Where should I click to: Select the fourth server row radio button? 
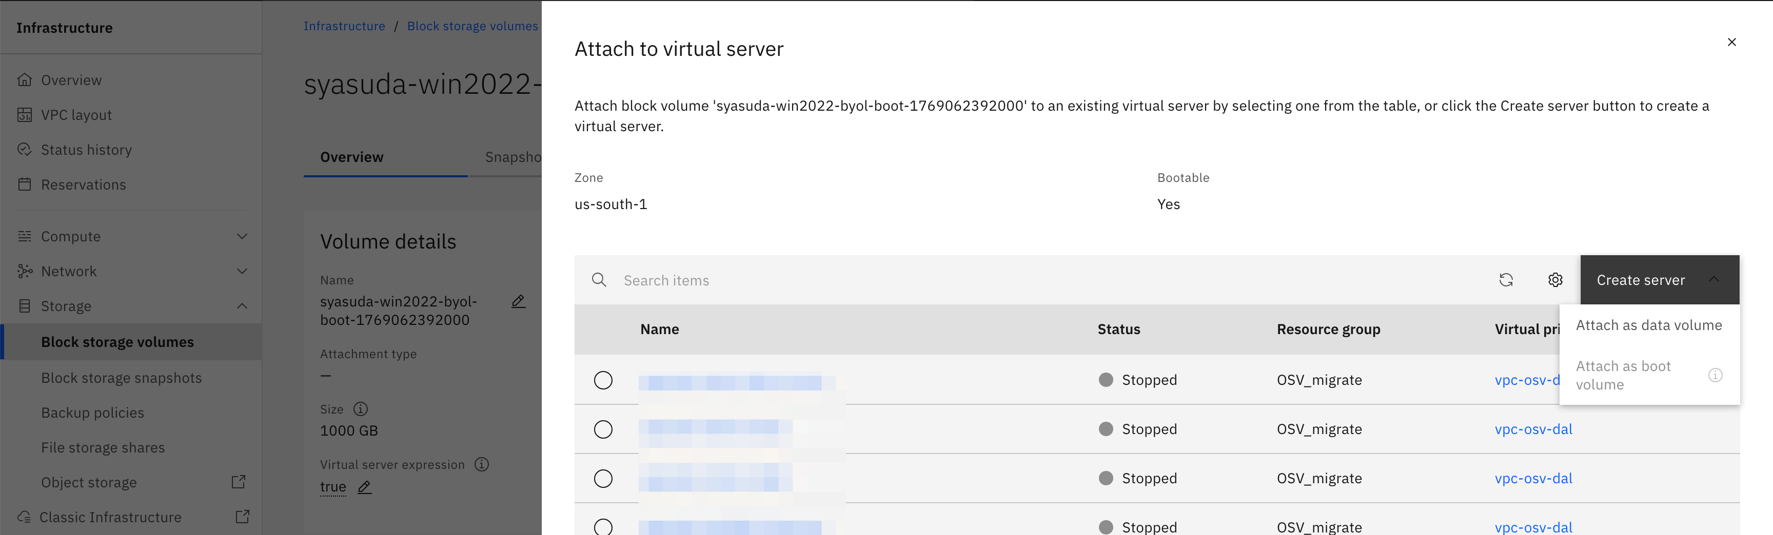[x=603, y=527]
